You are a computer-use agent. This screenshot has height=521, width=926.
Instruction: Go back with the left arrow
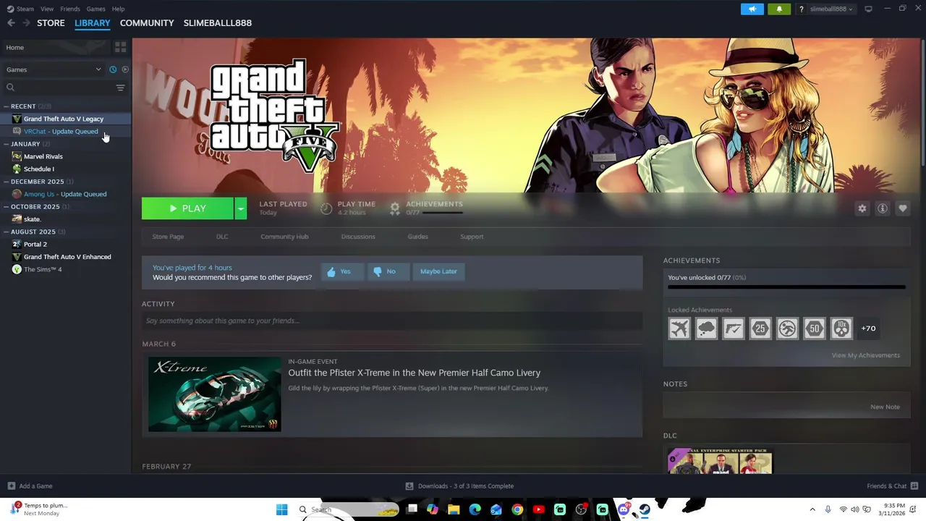coord(11,23)
